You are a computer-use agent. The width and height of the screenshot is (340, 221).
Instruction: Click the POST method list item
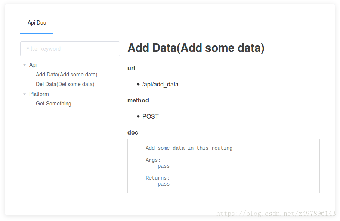151,116
